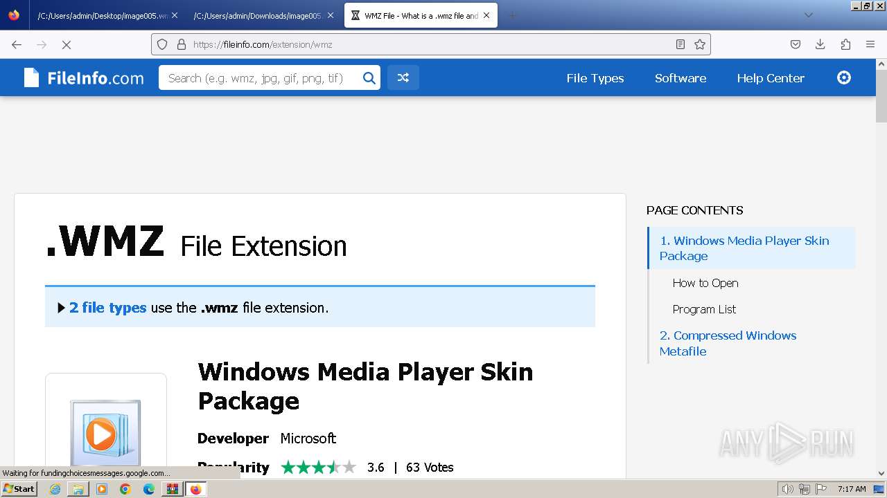
Task: Click the scrollbar down arrow
Action: tap(881, 474)
